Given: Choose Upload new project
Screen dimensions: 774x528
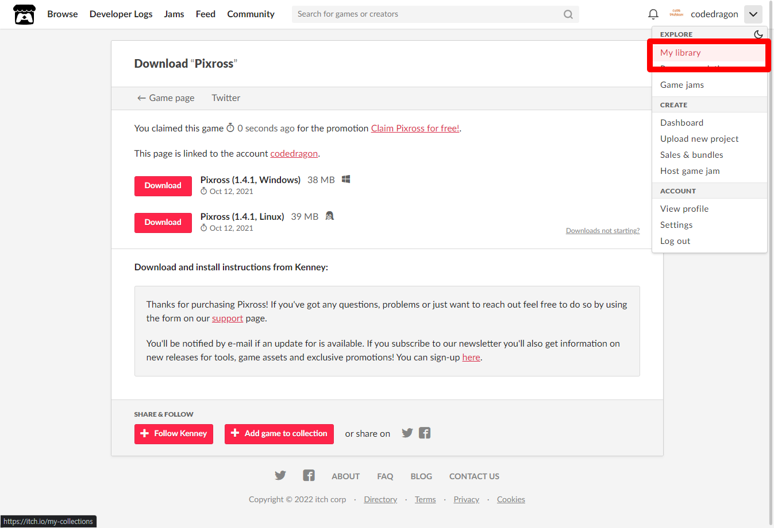Looking at the screenshot, I should point(710,139).
